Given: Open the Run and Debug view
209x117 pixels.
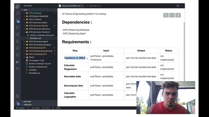Looking at the screenshot, I should coord(17,27).
